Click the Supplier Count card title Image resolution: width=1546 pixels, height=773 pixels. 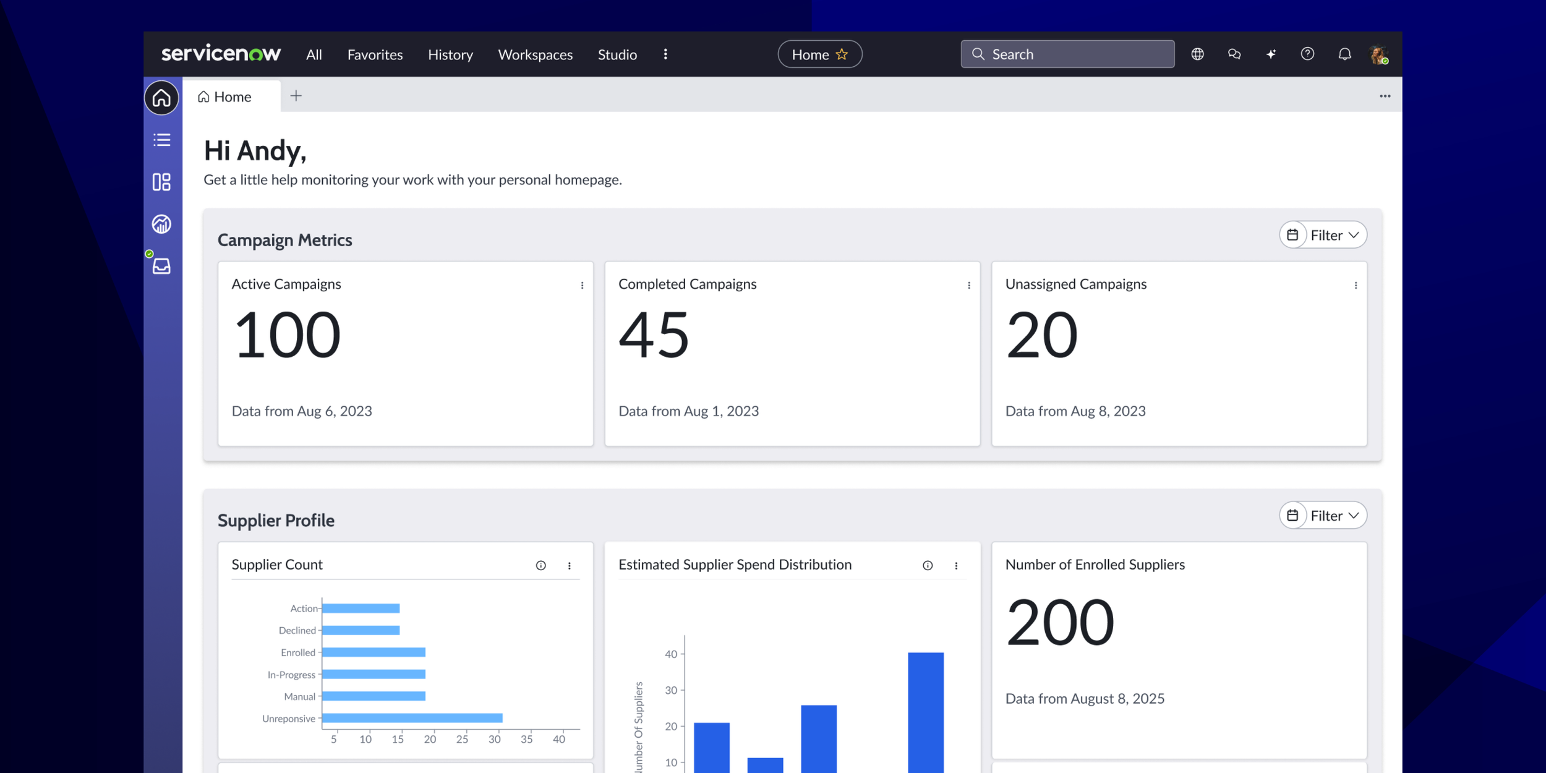pos(277,565)
